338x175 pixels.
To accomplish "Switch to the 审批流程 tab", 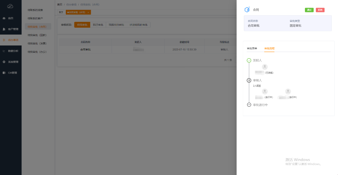I will (269, 48).
